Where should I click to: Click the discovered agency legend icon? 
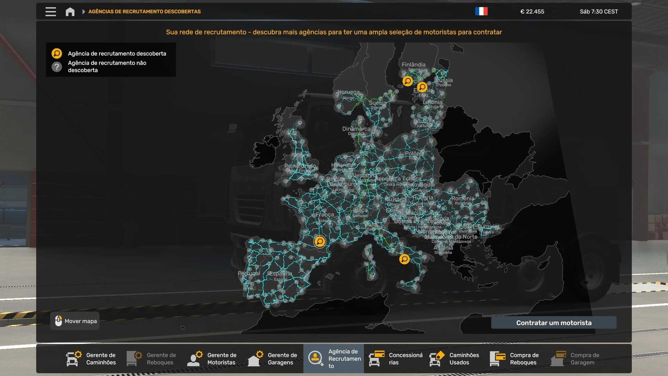[x=57, y=53]
